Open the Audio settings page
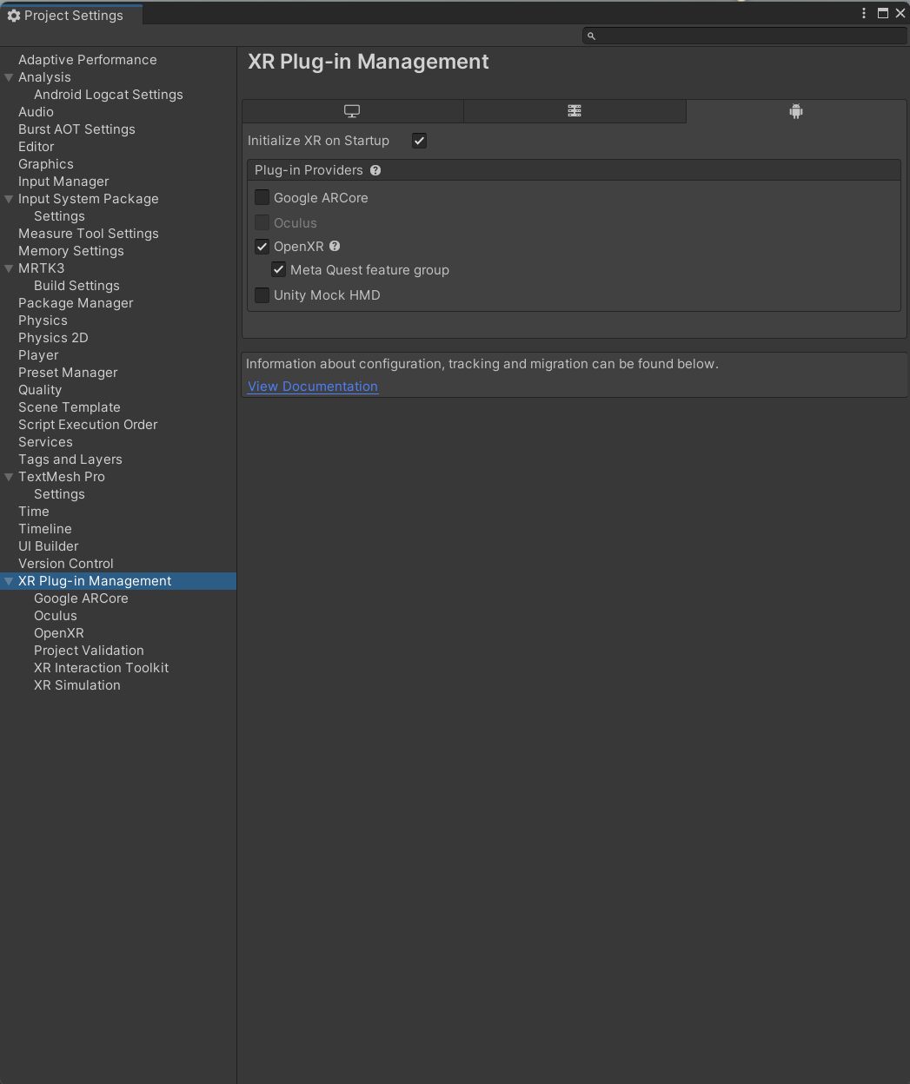The width and height of the screenshot is (910, 1084). (x=36, y=112)
